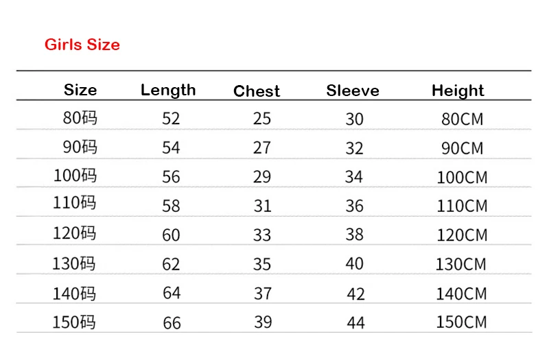Select the Height column header

pyautogui.click(x=458, y=91)
